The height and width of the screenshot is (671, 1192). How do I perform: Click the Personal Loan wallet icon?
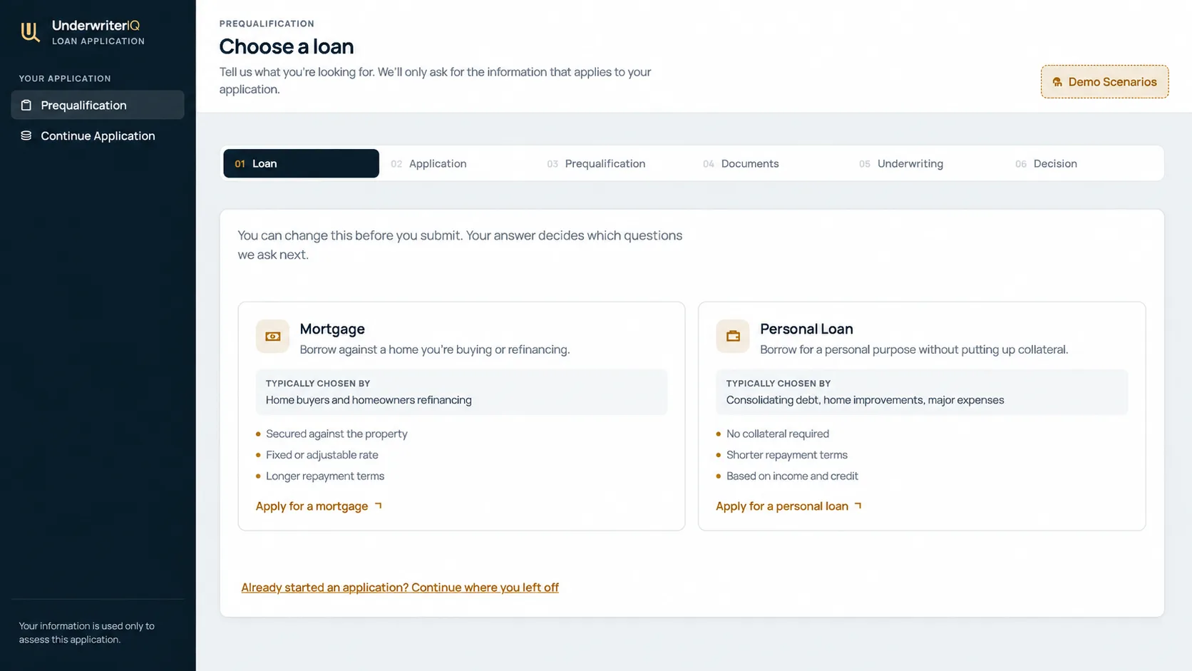click(733, 337)
